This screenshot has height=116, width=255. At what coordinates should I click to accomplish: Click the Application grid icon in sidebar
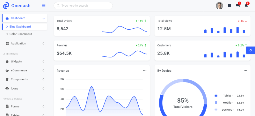point(7,43)
